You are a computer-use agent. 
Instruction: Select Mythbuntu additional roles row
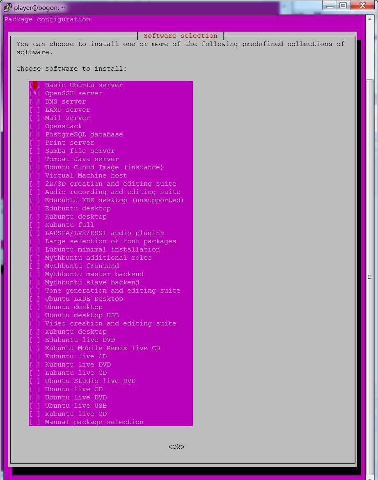point(111,258)
